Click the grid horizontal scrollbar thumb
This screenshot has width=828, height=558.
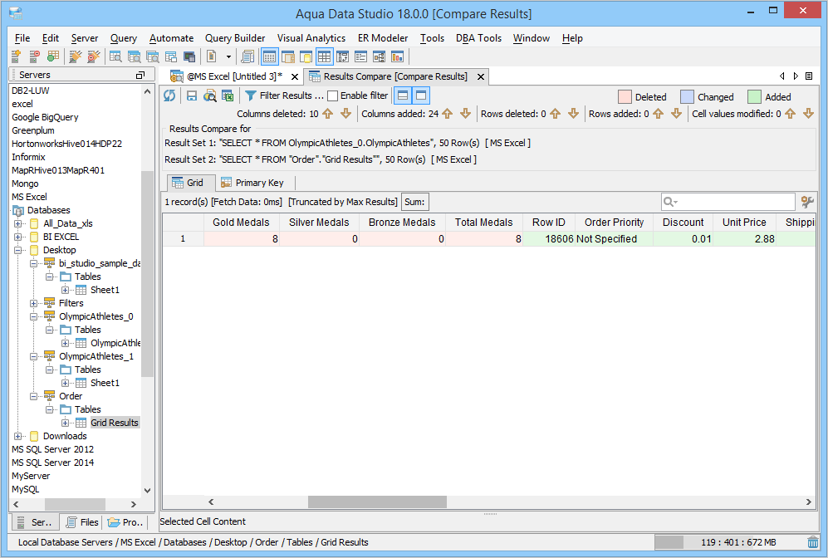pos(377,502)
